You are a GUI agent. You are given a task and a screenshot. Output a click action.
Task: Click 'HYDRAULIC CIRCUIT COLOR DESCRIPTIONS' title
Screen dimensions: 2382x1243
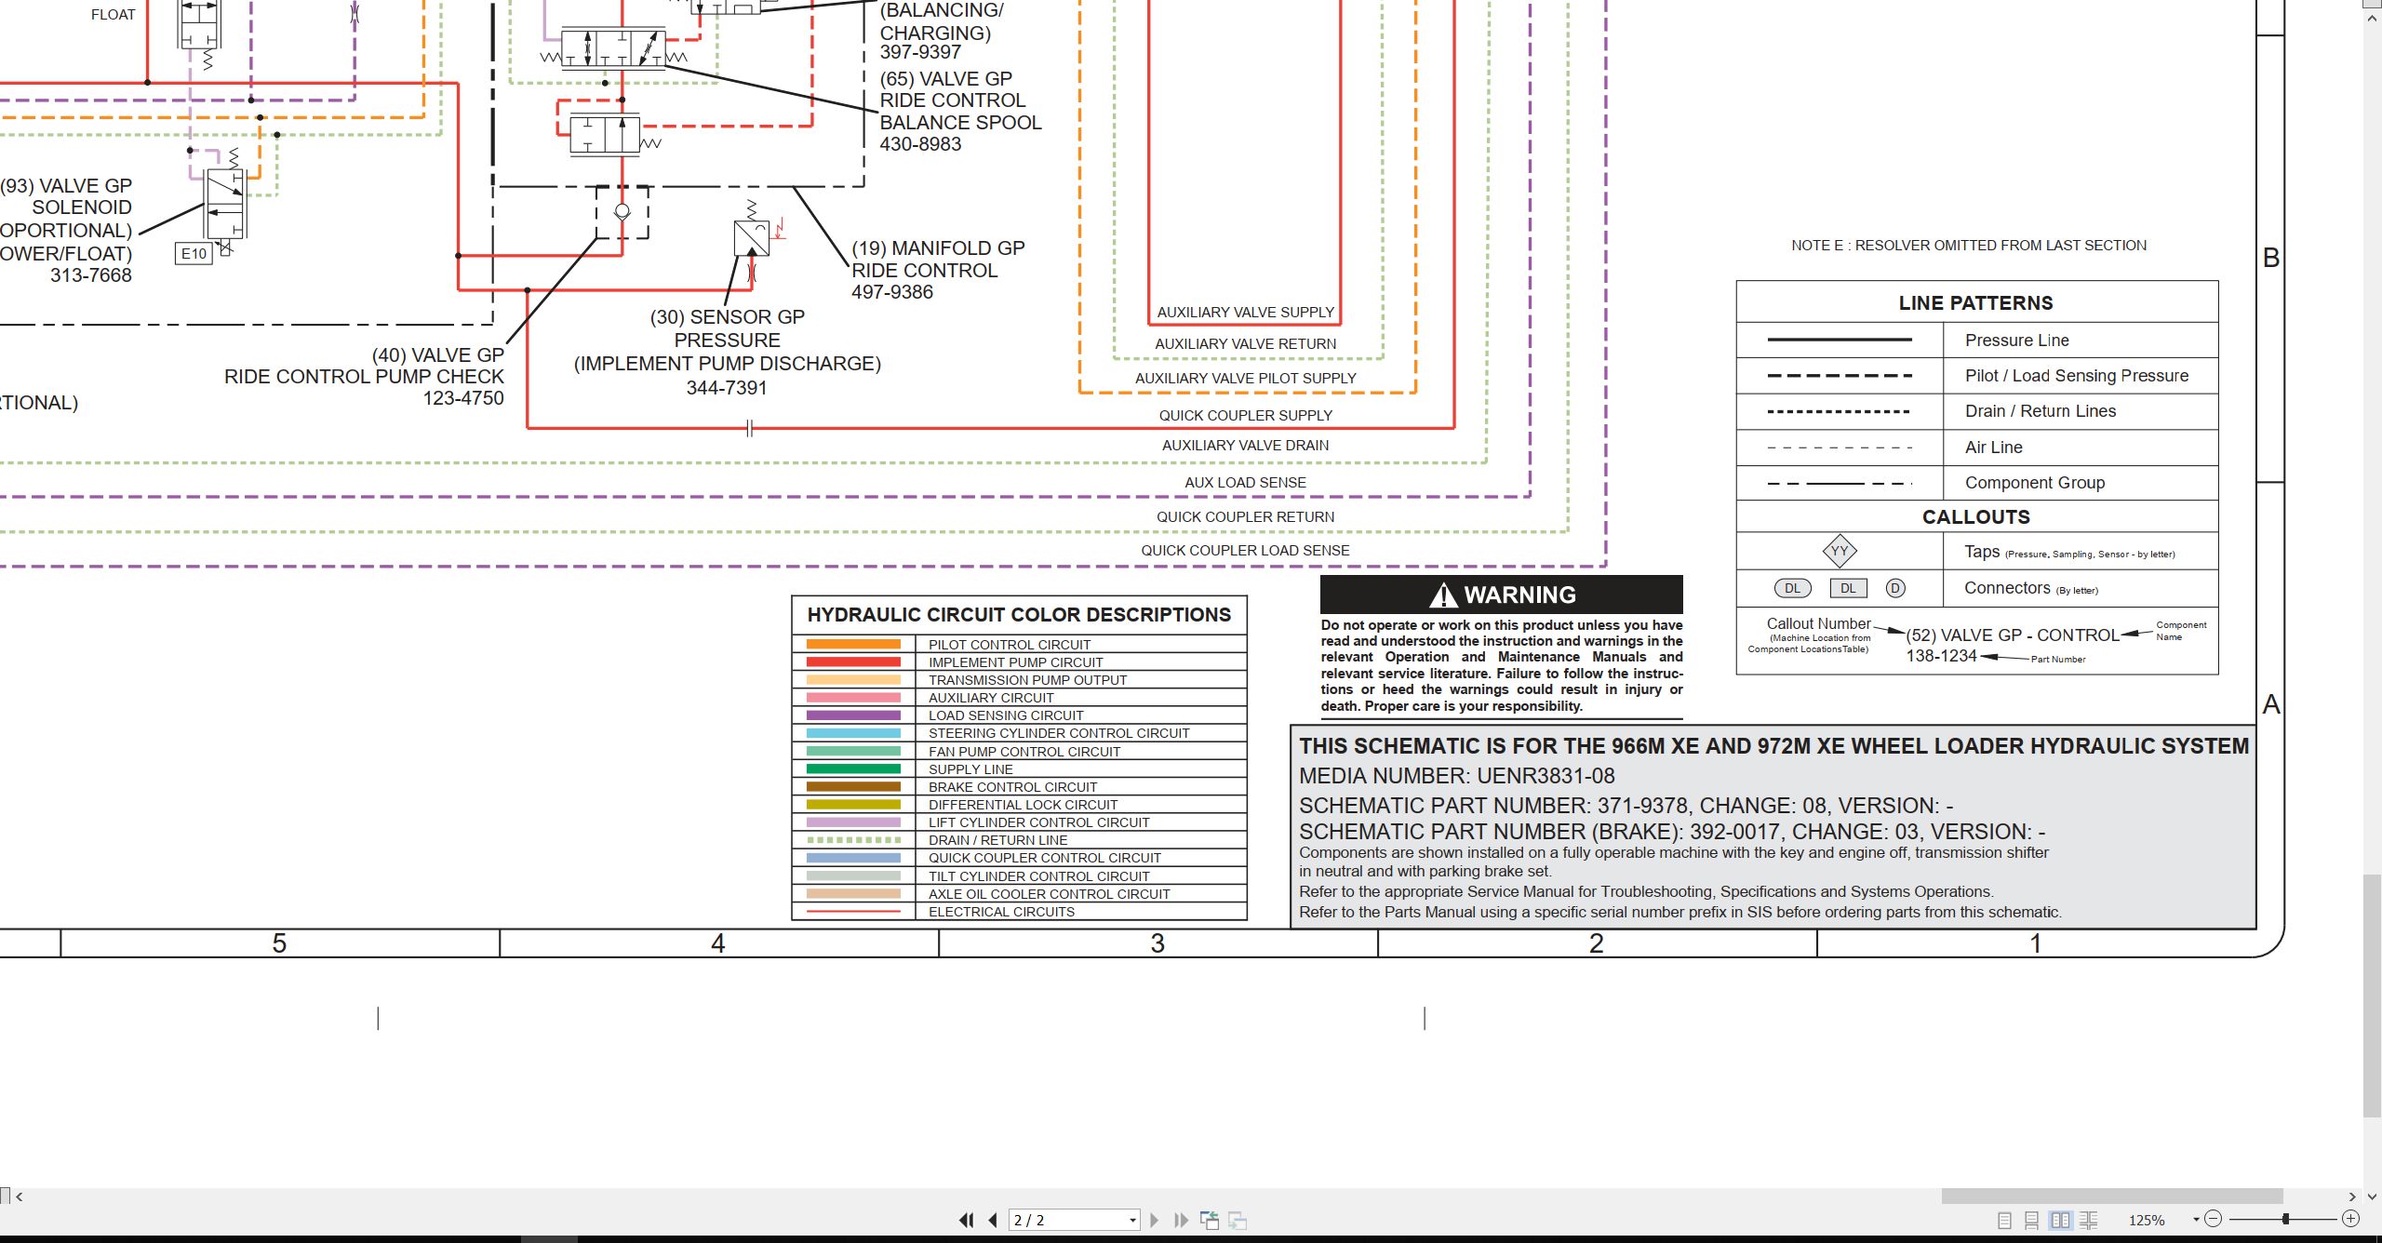(x=1019, y=615)
